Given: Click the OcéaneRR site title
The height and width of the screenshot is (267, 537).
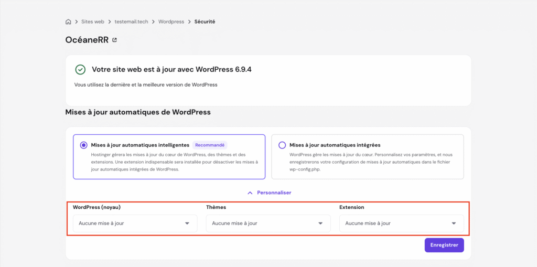Looking at the screenshot, I should coord(87,40).
